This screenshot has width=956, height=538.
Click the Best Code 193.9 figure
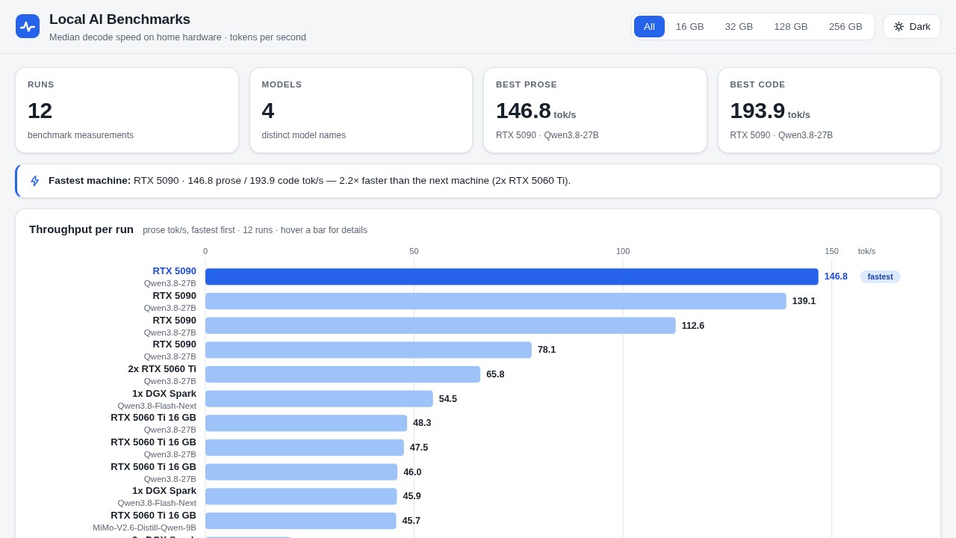757,111
